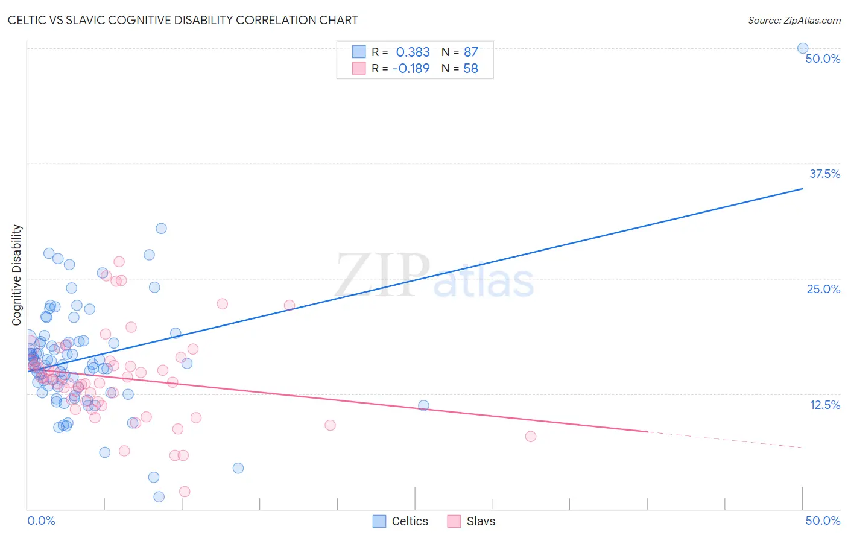Screen dimensions: 848x538
Task: Click the 12.5% y-axis label
Action: [825, 405]
